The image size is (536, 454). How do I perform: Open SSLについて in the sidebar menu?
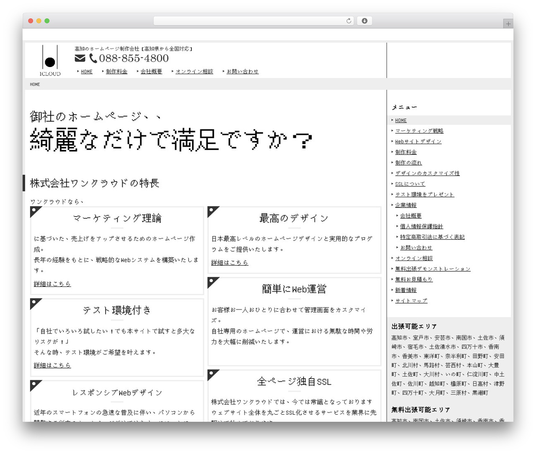pyautogui.click(x=410, y=184)
